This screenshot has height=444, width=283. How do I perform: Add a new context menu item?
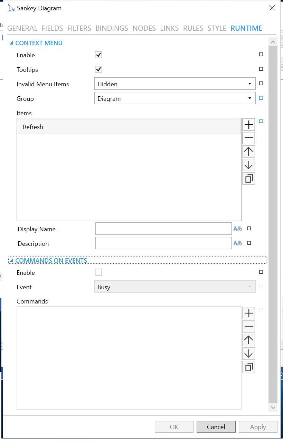(x=248, y=125)
